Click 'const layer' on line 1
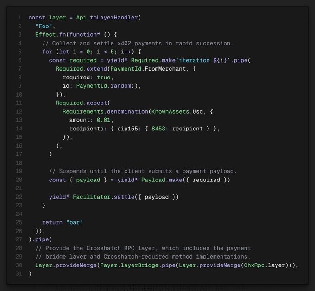Screen dimensions: 315x291 47,18
